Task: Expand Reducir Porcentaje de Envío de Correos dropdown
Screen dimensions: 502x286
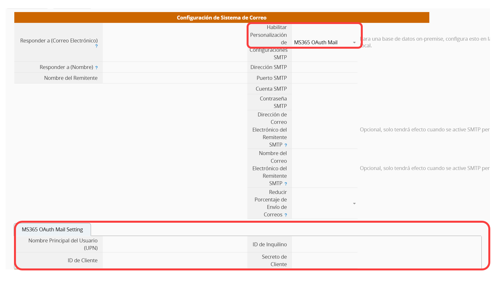Action: (324, 204)
